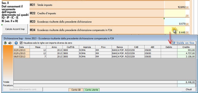198x93 pixels.
Task: Select the date cell 08/07/2013
Action: (x=21, y=57)
